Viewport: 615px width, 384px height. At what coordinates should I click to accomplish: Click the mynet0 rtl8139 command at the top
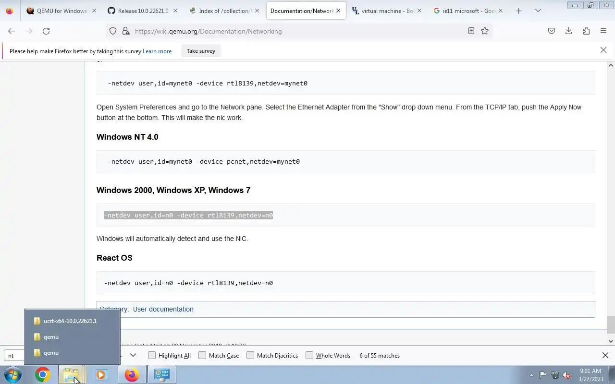point(208,84)
